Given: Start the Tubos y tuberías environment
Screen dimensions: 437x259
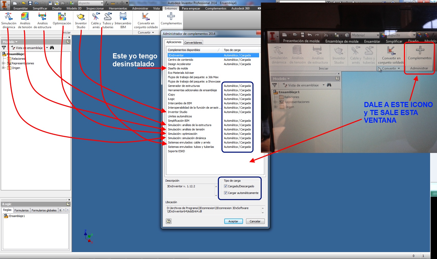Looking at the screenshot, I should coord(108,20).
